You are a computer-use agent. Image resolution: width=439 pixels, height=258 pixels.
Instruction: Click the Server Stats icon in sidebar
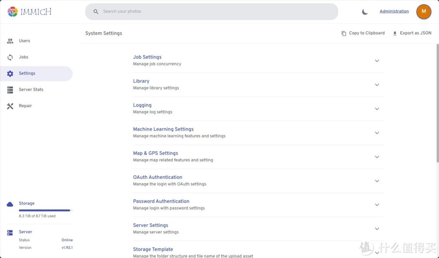pyautogui.click(x=10, y=90)
